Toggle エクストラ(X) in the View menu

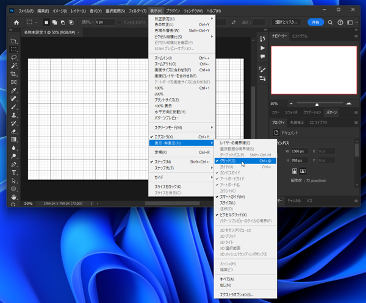pos(182,137)
